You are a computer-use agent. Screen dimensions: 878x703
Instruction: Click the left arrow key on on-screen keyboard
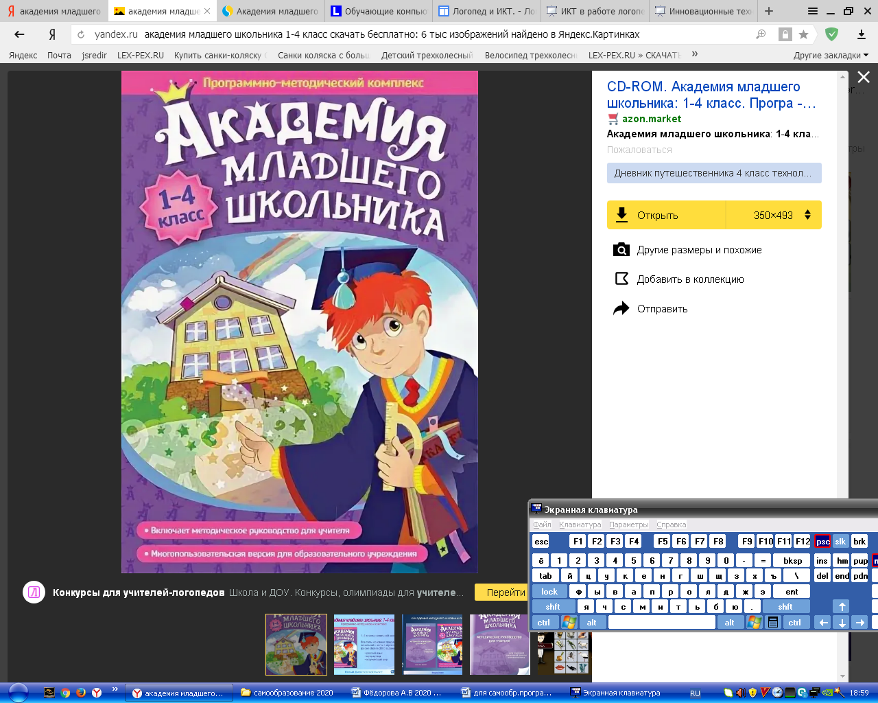pyautogui.click(x=824, y=622)
